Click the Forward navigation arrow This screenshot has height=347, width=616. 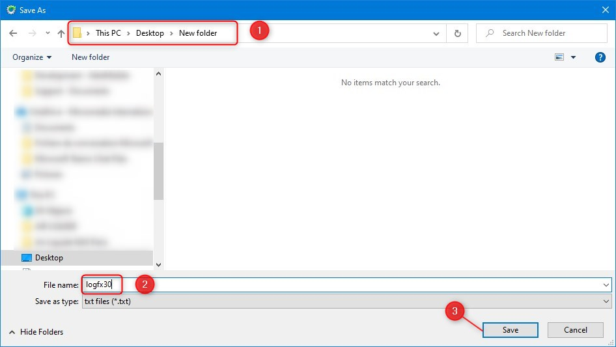tap(31, 33)
